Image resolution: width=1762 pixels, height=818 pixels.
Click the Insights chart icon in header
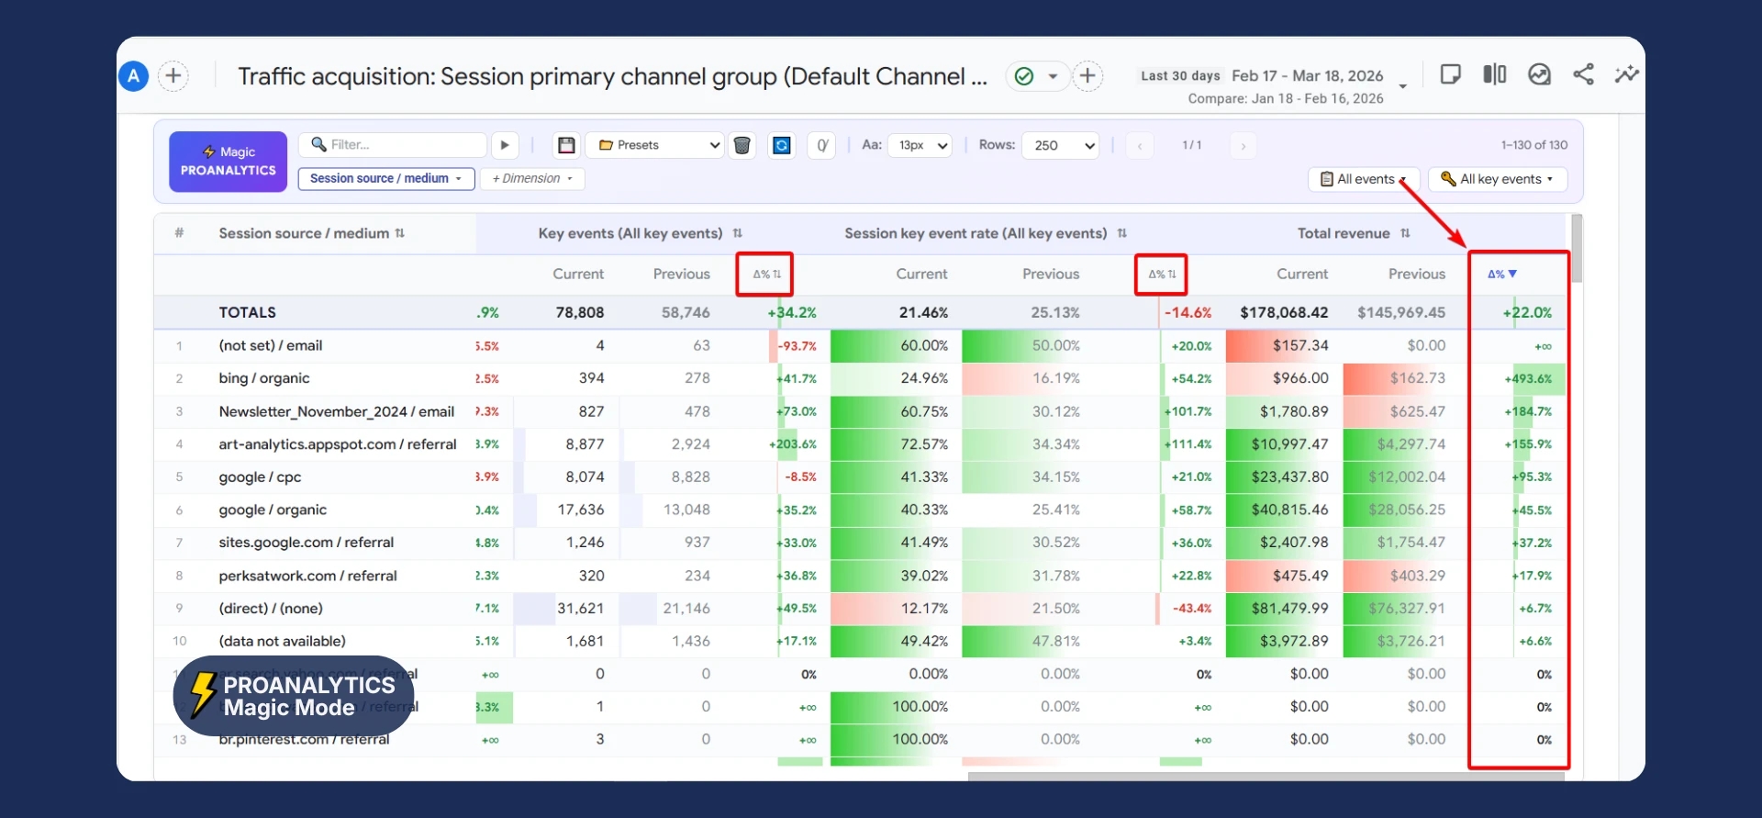coord(1539,74)
